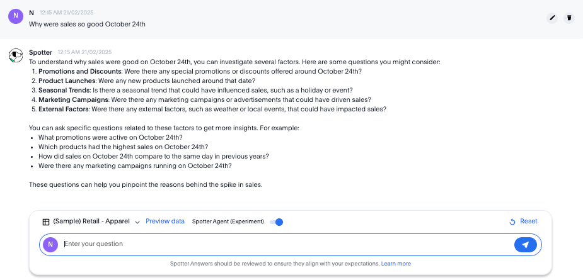
Task: Click the Reset circular arrow icon
Action: click(x=512, y=221)
